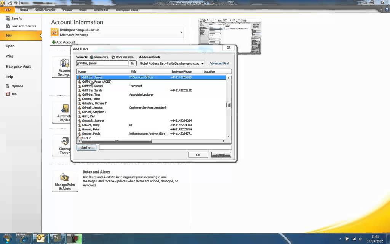Click the Save Attachments icon

click(8, 26)
